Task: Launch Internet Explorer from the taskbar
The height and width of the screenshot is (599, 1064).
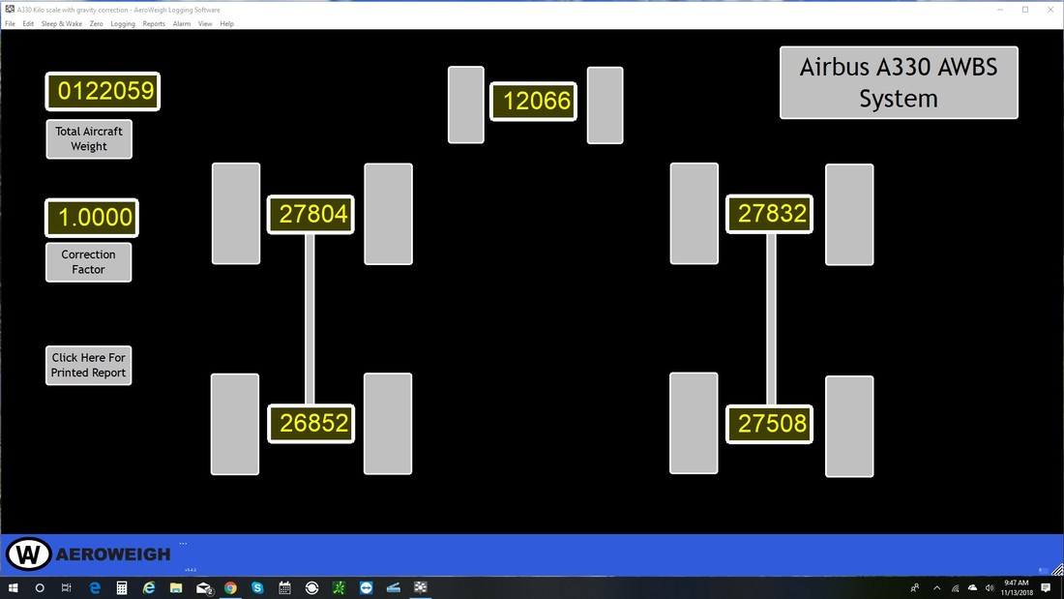Action: pos(149,587)
